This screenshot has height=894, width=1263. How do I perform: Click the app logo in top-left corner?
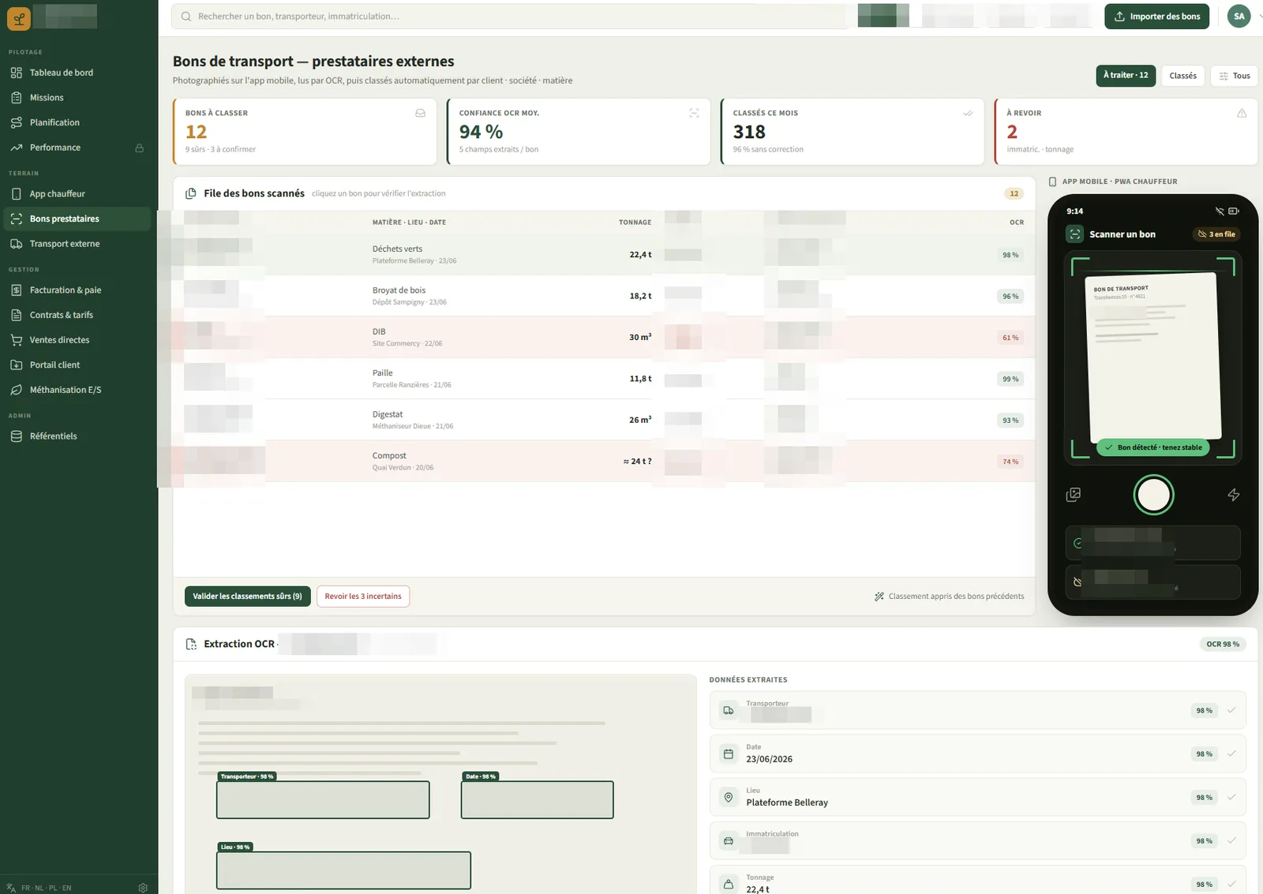point(19,18)
